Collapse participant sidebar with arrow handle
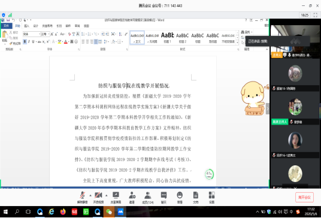Image resolution: width=321 pixels, height=218 pixels. 267,108
